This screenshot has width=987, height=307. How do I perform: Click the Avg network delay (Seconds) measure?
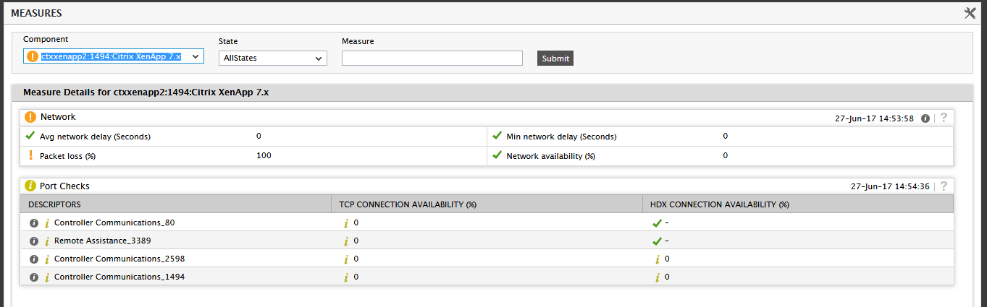[95, 137]
